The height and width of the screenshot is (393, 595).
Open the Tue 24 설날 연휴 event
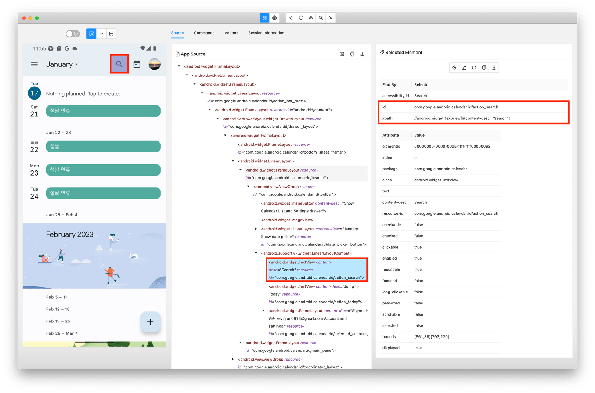click(103, 193)
